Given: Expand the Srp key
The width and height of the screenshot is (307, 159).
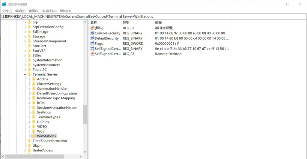Looking at the screenshot, I should tap(25, 22).
